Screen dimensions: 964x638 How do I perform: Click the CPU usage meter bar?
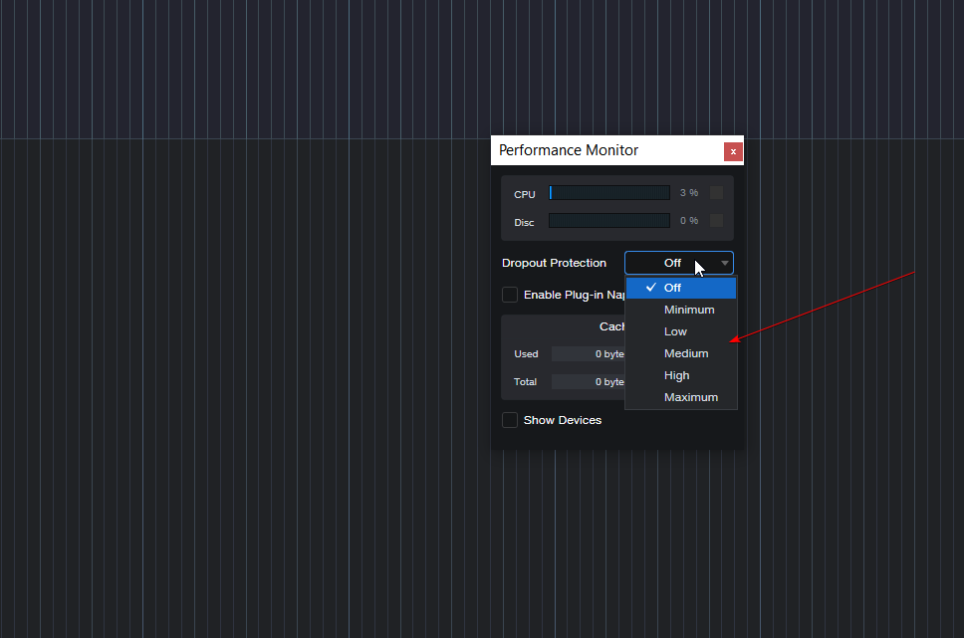(609, 193)
